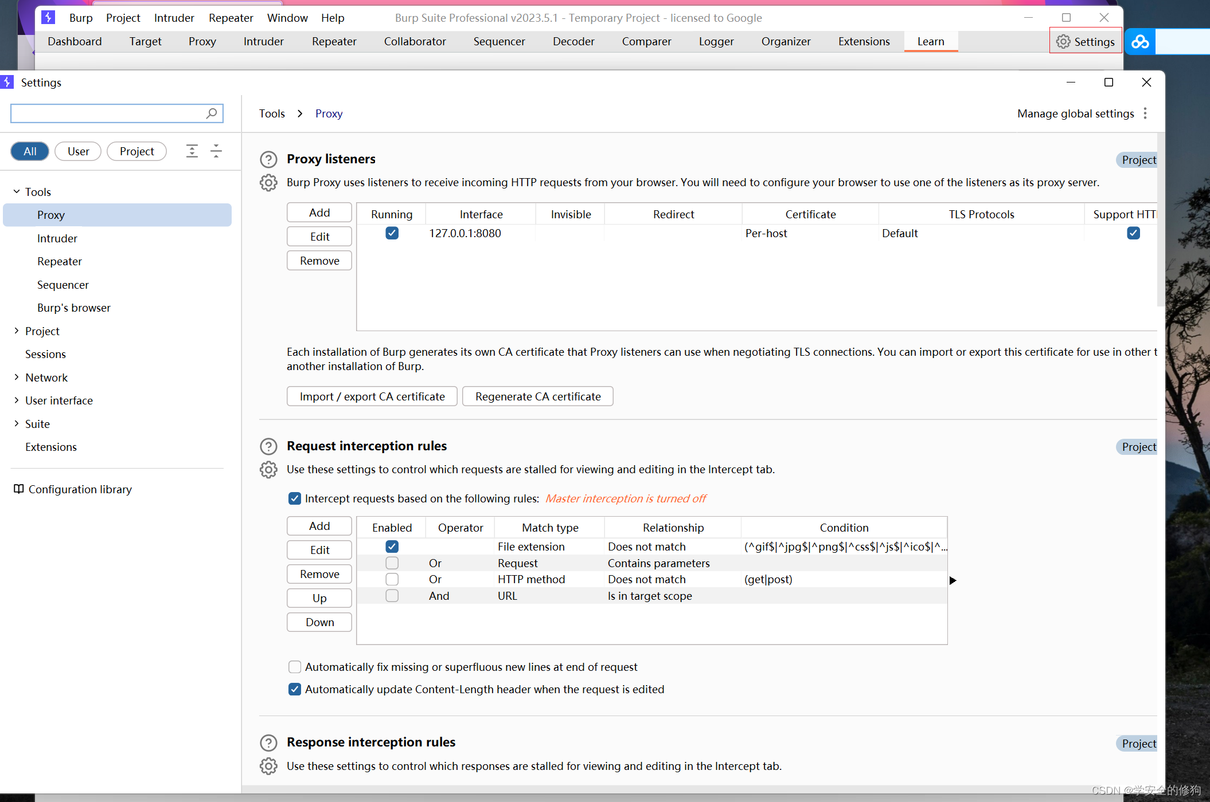Image resolution: width=1210 pixels, height=802 pixels.
Task: Expand the Network tree node
Action: 17,377
